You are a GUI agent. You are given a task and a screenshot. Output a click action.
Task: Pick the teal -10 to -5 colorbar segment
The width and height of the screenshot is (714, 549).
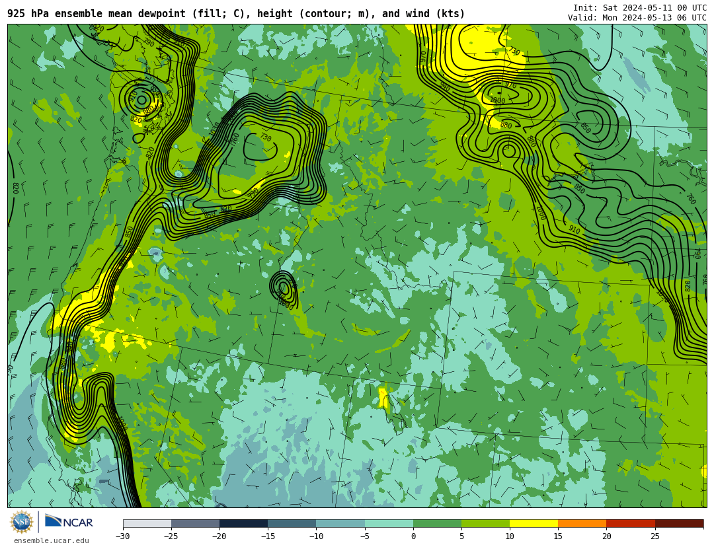coord(340,523)
